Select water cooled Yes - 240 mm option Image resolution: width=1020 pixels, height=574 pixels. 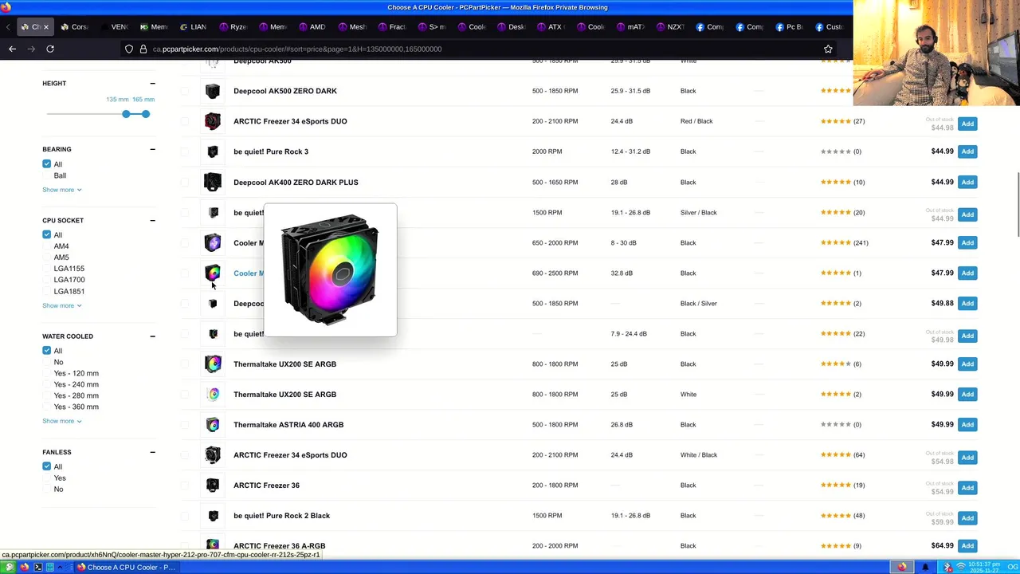(76, 384)
